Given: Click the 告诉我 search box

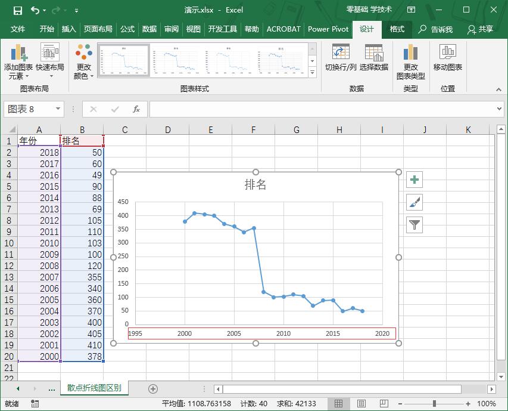Looking at the screenshot, I should point(435,29).
